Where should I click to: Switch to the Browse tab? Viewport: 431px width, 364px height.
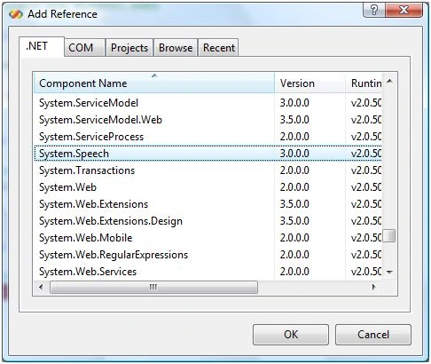click(x=176, y=47)
